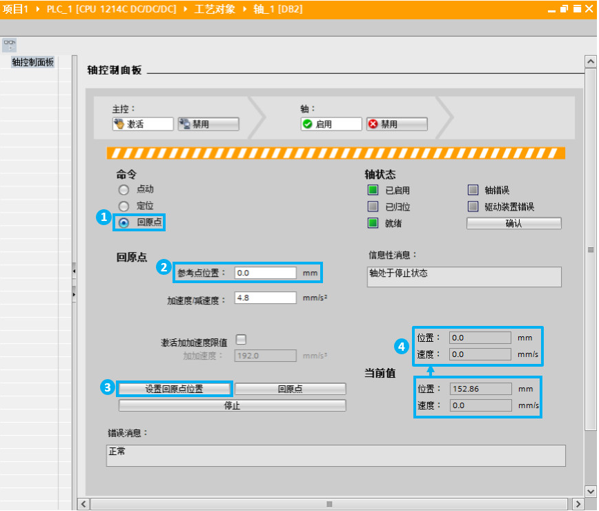599x511 pixels.
Task: Click the 信息性消息 box reading 轴处于停止状态
Action: tap(464, 277)
